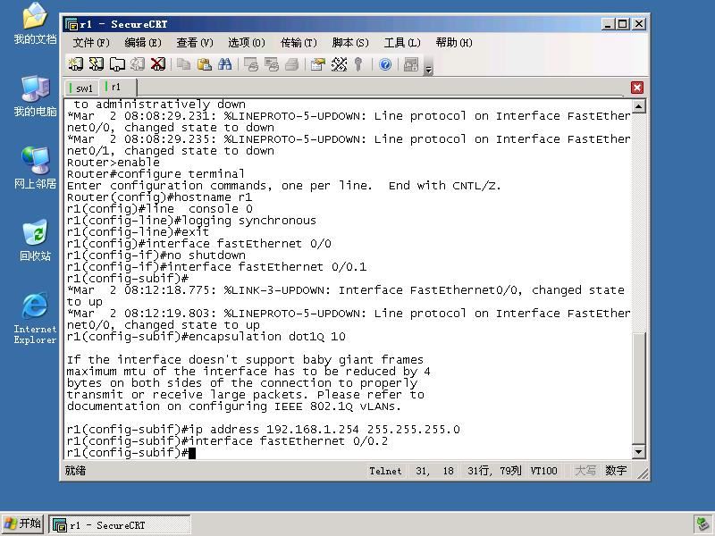Select the 网上邻居 desktop icon
The height and width of the screenshot is (536, 715).
[x=35, y=168]
